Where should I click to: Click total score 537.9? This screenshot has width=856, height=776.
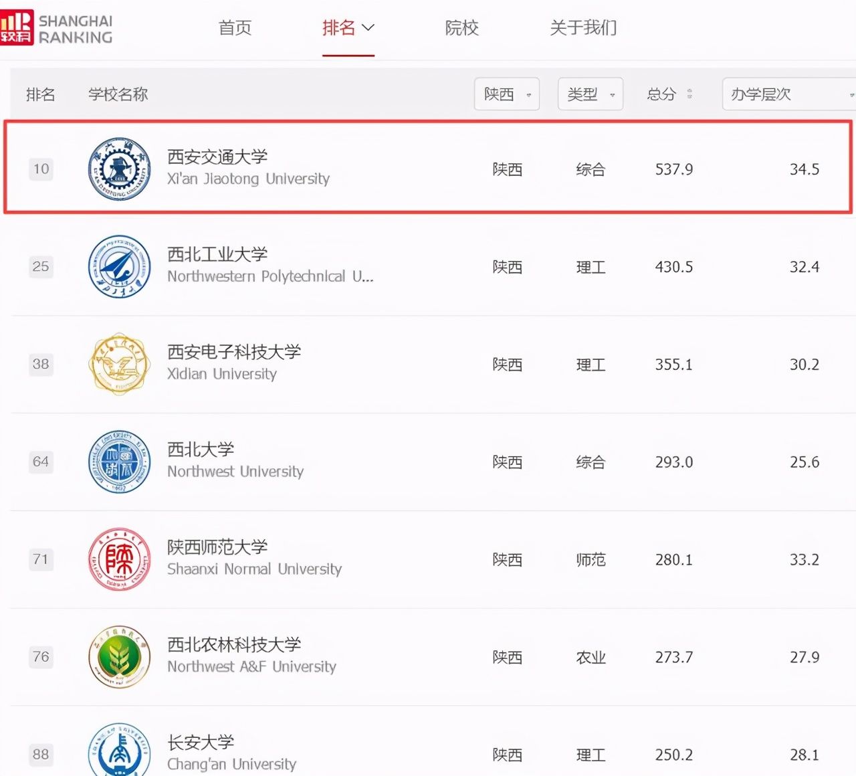coord(674,170)
